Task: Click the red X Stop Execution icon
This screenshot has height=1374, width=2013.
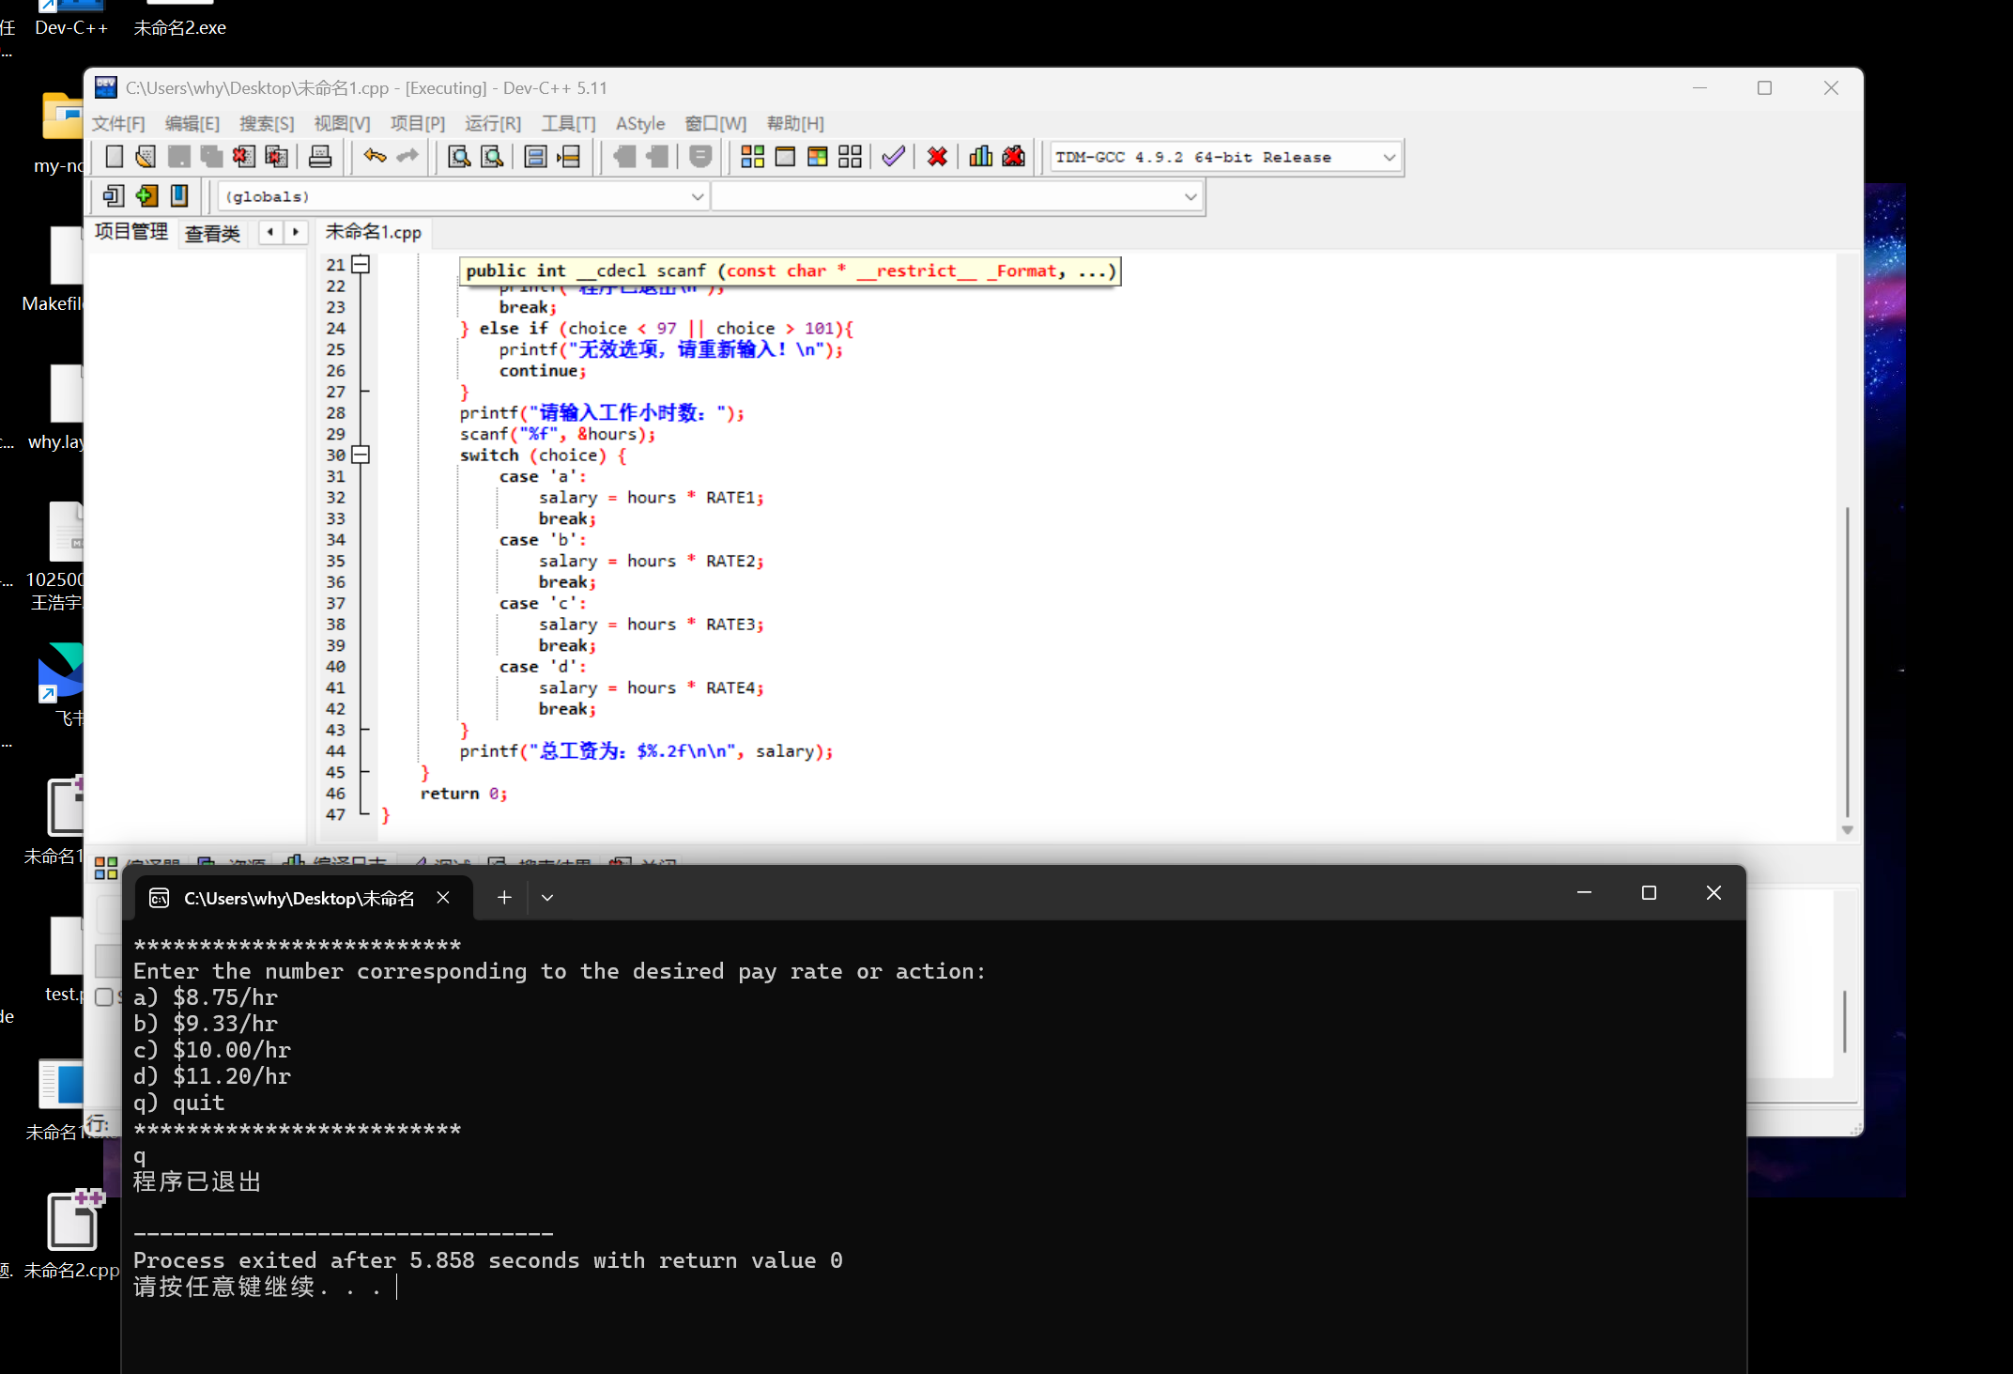Action: pyautogui.click(x=936, y=157)
